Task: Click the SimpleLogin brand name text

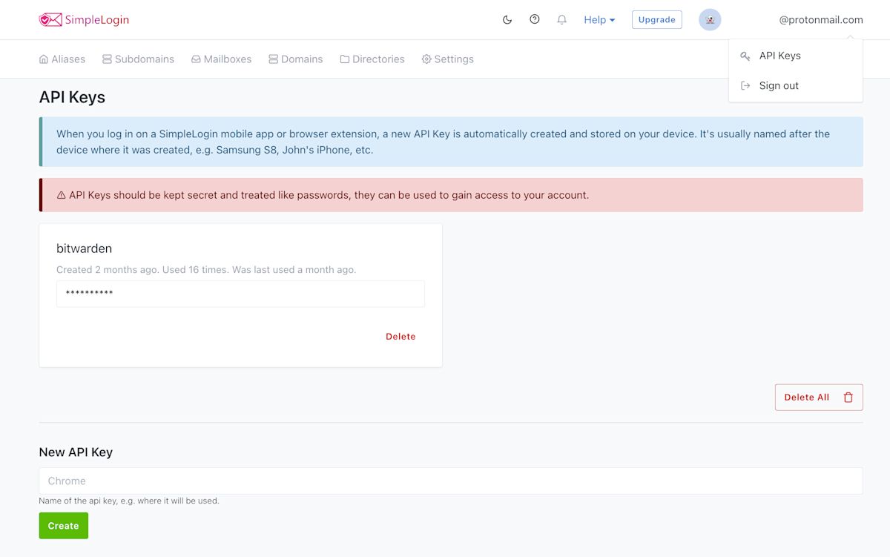Action: (x=96, y=20)
